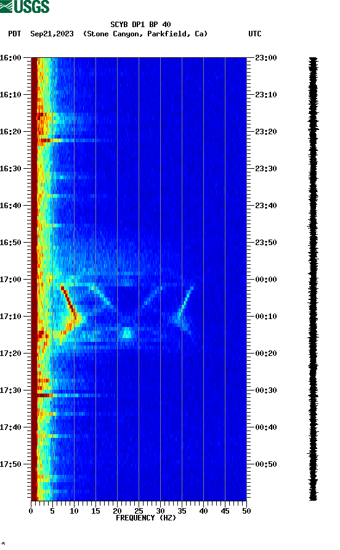
Task: Click the 50 Hz axis tick label
Action: (246, 511)
